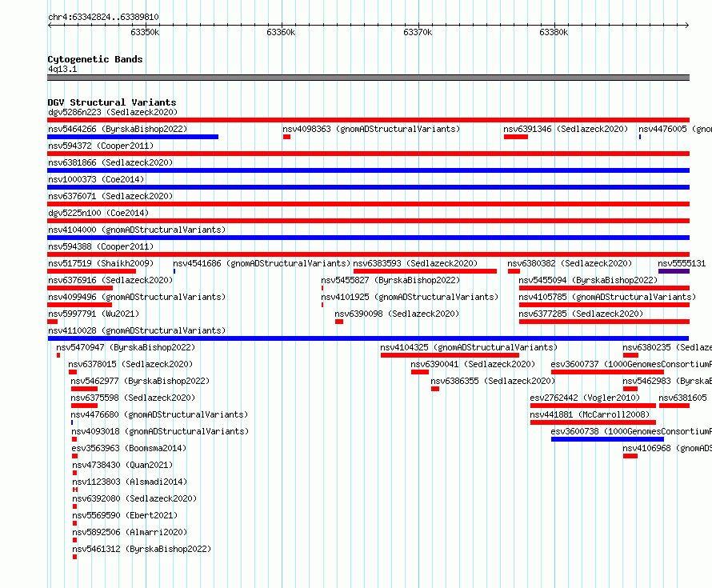Select the nsv6377285 (Sedlazeck2020) label
Image resolution: width=712 pixels, height=588 pixels.
click(x=581, y=314)
